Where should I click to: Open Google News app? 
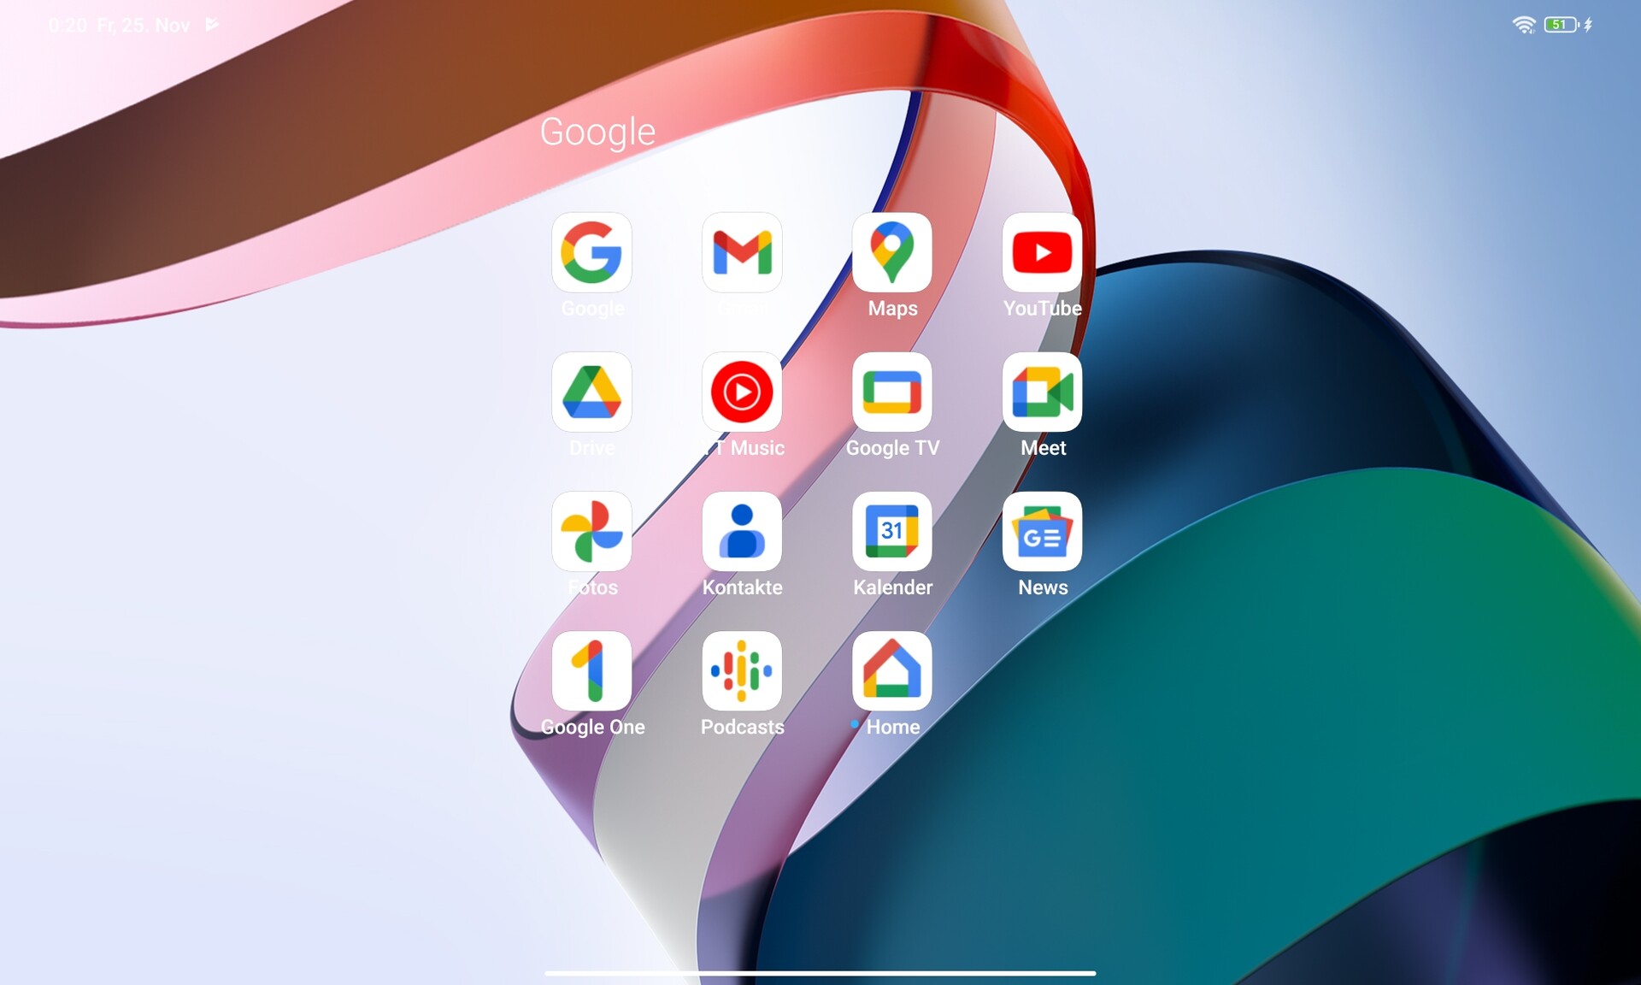coord(1042,531)
